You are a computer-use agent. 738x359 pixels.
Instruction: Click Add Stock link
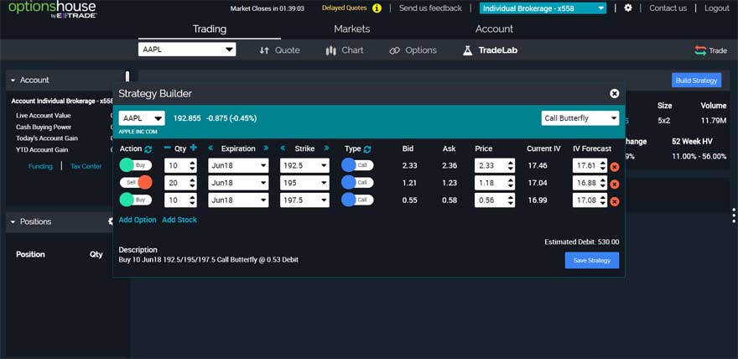(x=179, y=220)
